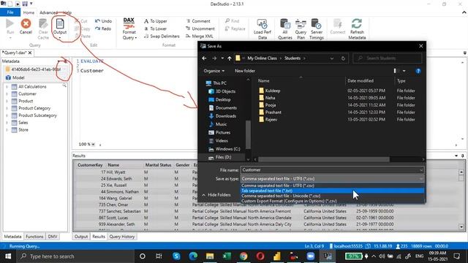Screen dimensions: 468x263
Task: Click the metadata search magnifier icon
Action: tap(64, 85)
